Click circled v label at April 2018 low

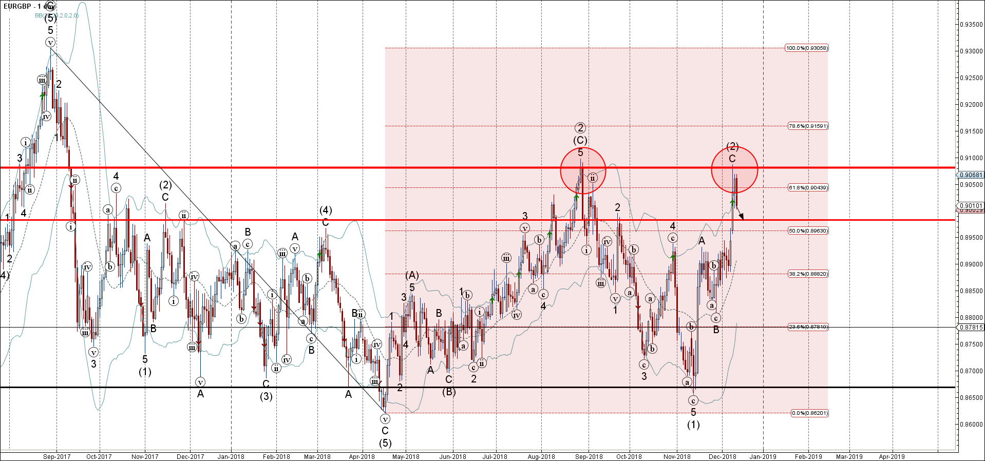(x=385, y=418)
